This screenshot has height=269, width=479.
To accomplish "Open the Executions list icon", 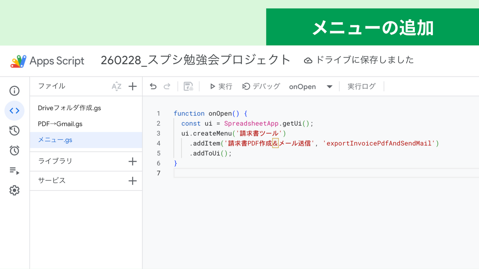I will click(15, 171).
